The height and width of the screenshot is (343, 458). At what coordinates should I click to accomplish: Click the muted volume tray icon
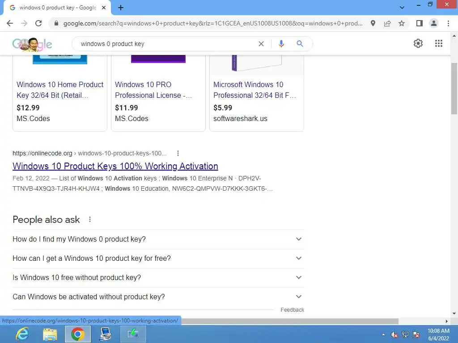[394, 335]
